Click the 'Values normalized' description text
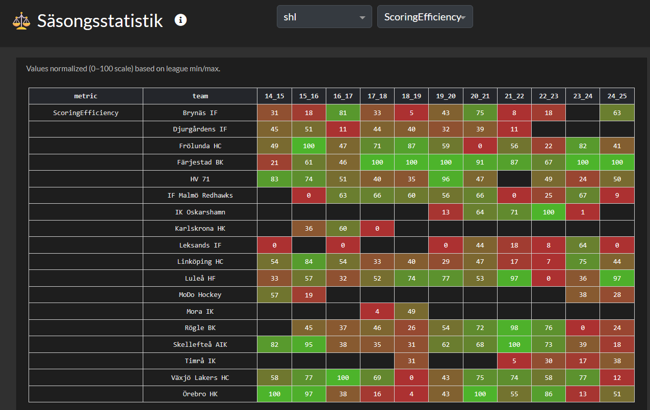The image size is (650, 410). [x=123, y=68]
